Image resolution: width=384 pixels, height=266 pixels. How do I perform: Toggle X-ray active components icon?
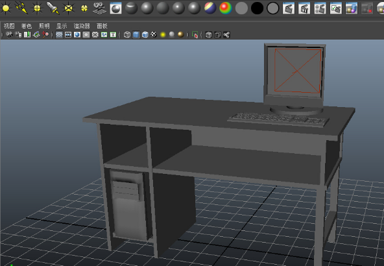tap(217, 35)
